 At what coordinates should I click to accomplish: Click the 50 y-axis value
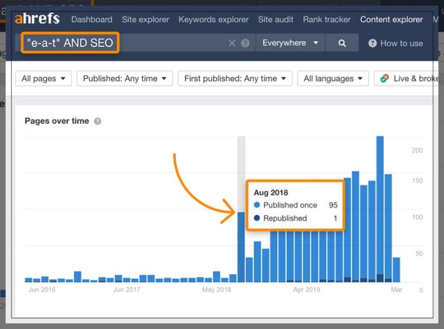tap(419, 254)
